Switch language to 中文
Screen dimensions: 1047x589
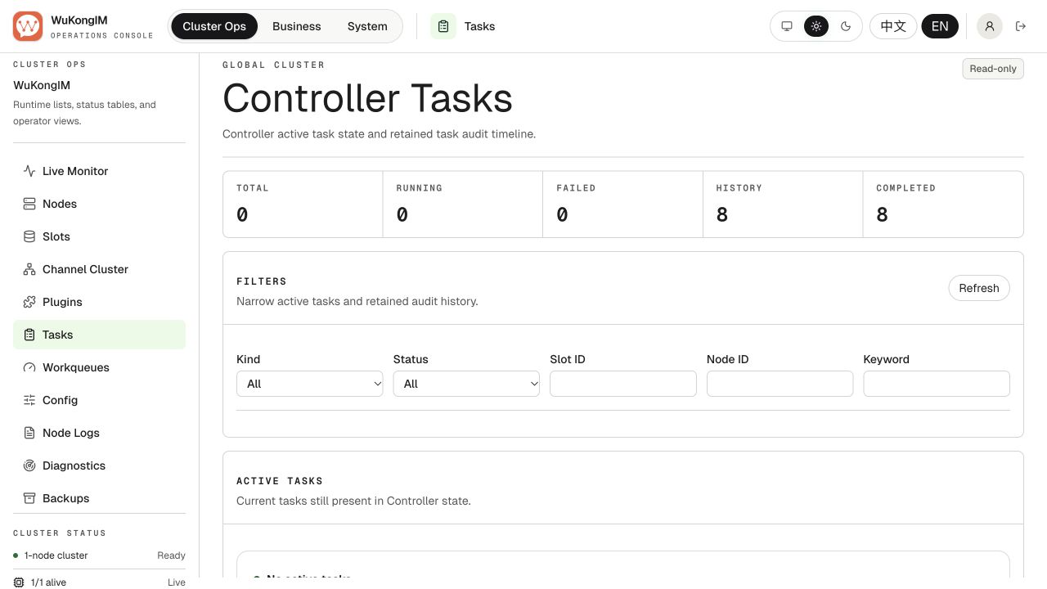(893, 26)
